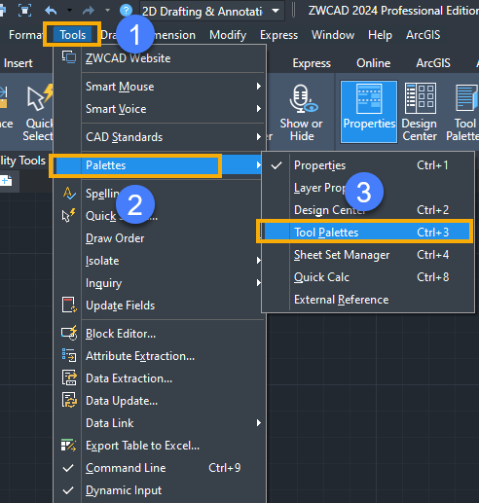Toggle the Properties ribbon button

tap(369, 112)
